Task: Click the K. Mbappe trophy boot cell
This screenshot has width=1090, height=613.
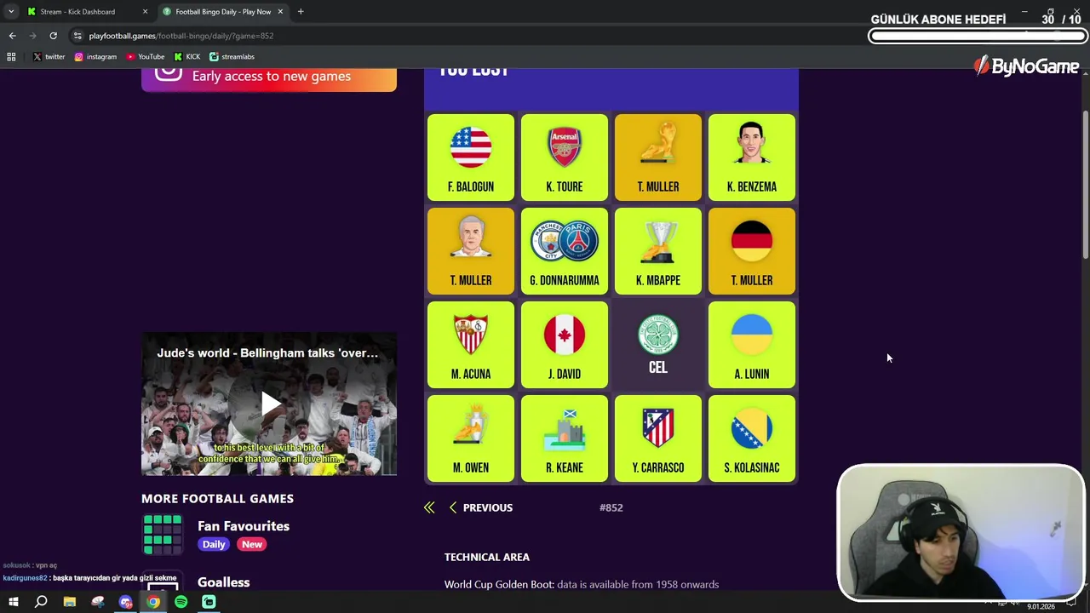Action: (x=658, y=251)
